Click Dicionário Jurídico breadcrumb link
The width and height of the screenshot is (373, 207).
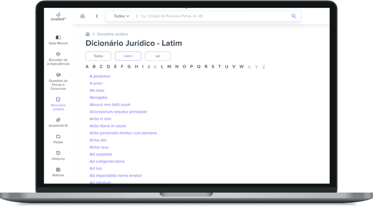(x=112, y=34)
